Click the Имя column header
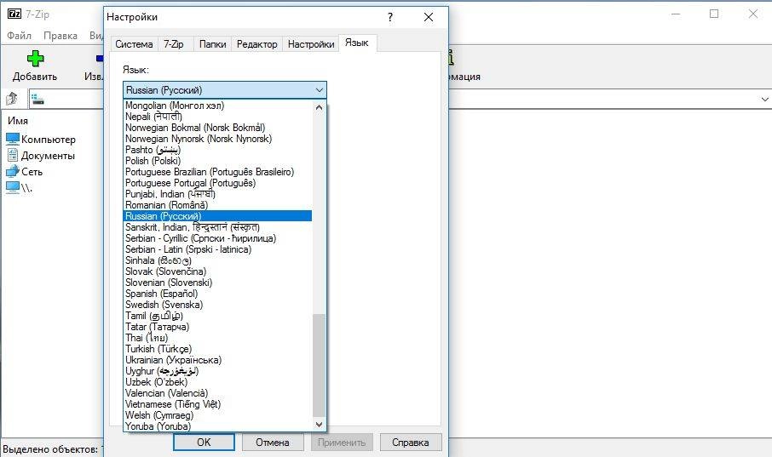 click(18, 121)
